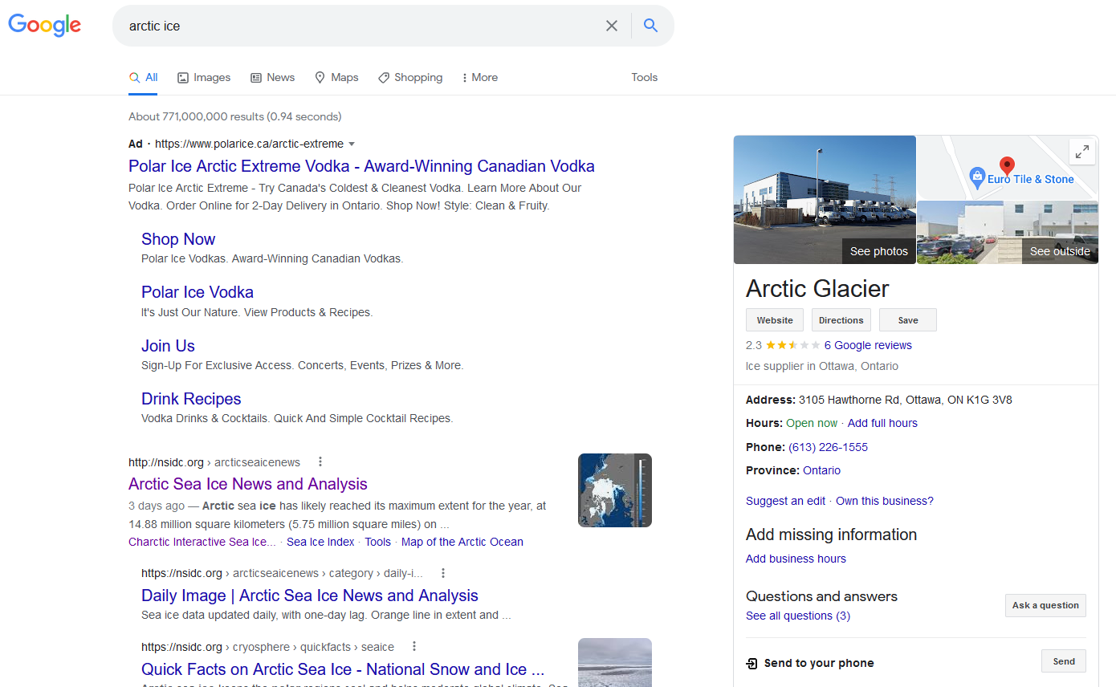
Task: Switch to the News tab
Action: tap(273, 78)
